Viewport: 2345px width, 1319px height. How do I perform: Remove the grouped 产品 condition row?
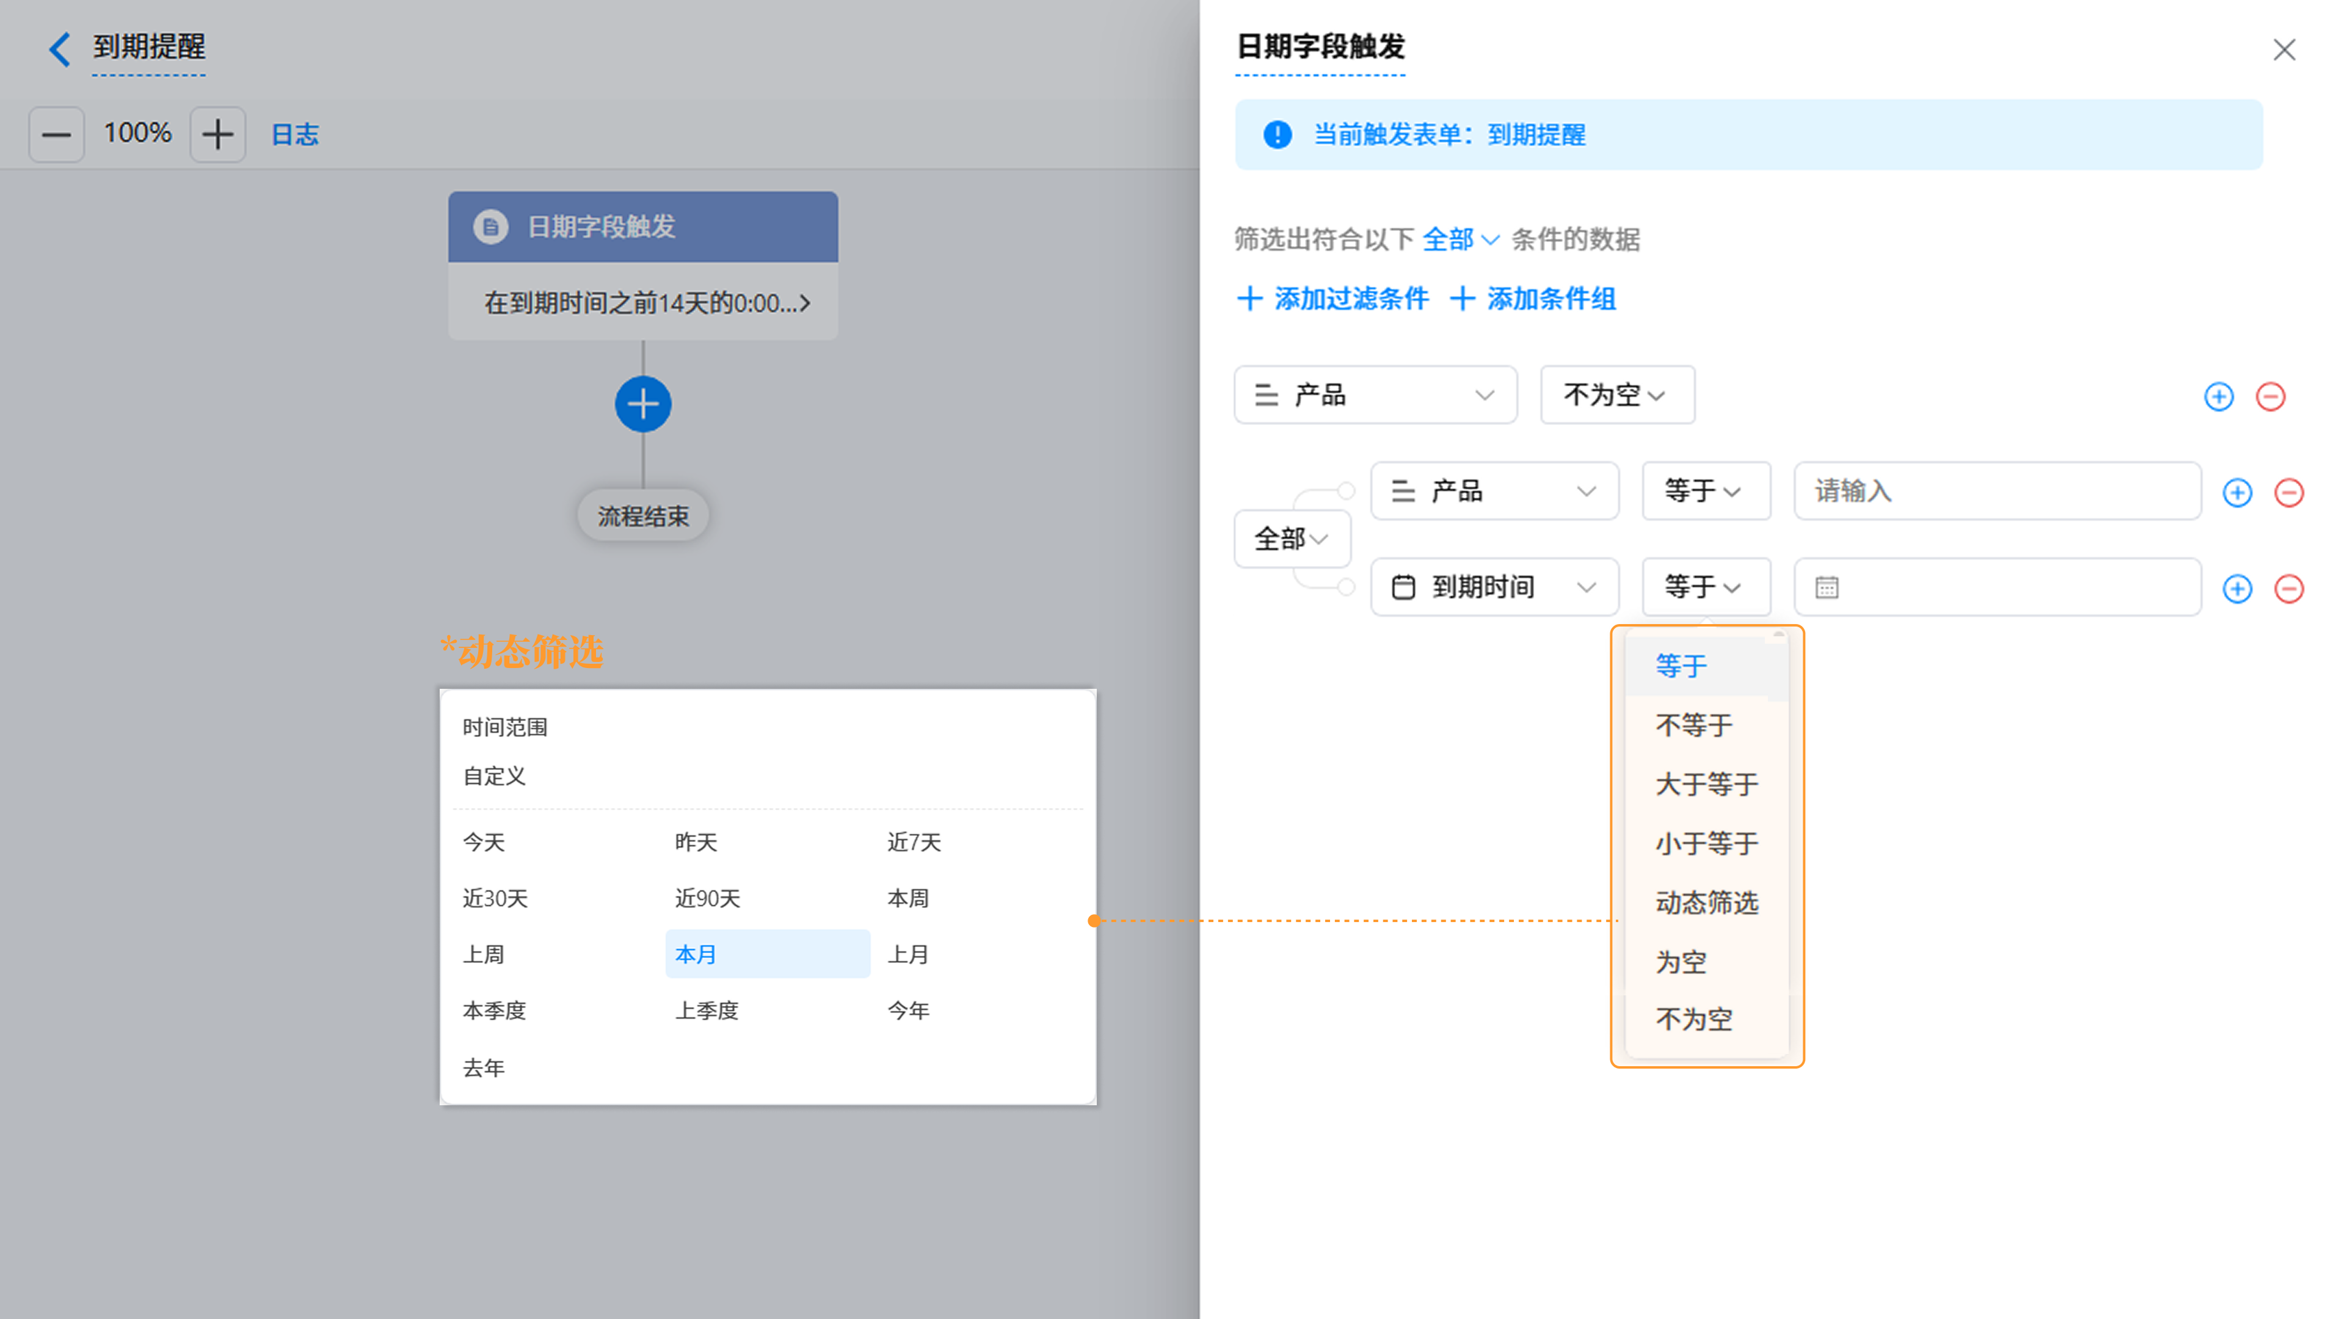tap(2289, 492)
